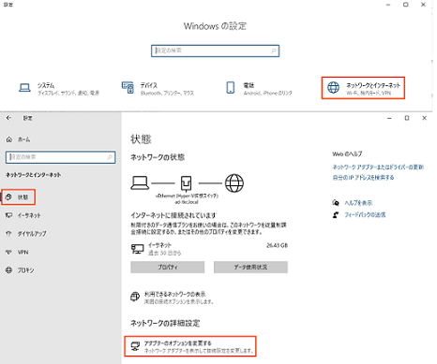Select 状態 in the sidebar
This screenshot has height=364, width=437.
coord(18,197)
